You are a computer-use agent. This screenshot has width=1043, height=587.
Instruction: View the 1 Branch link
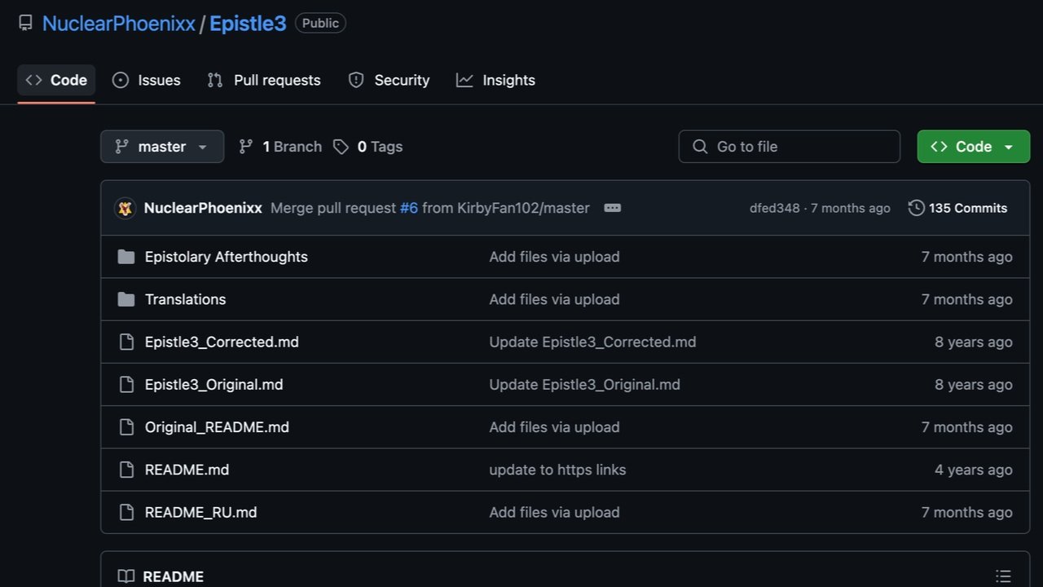pyautogui.click(x=280, y=147)
